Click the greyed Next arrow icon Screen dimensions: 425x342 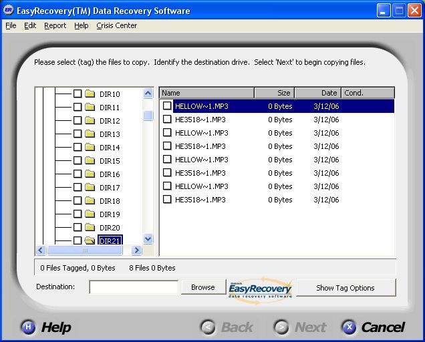coord(281,327)
